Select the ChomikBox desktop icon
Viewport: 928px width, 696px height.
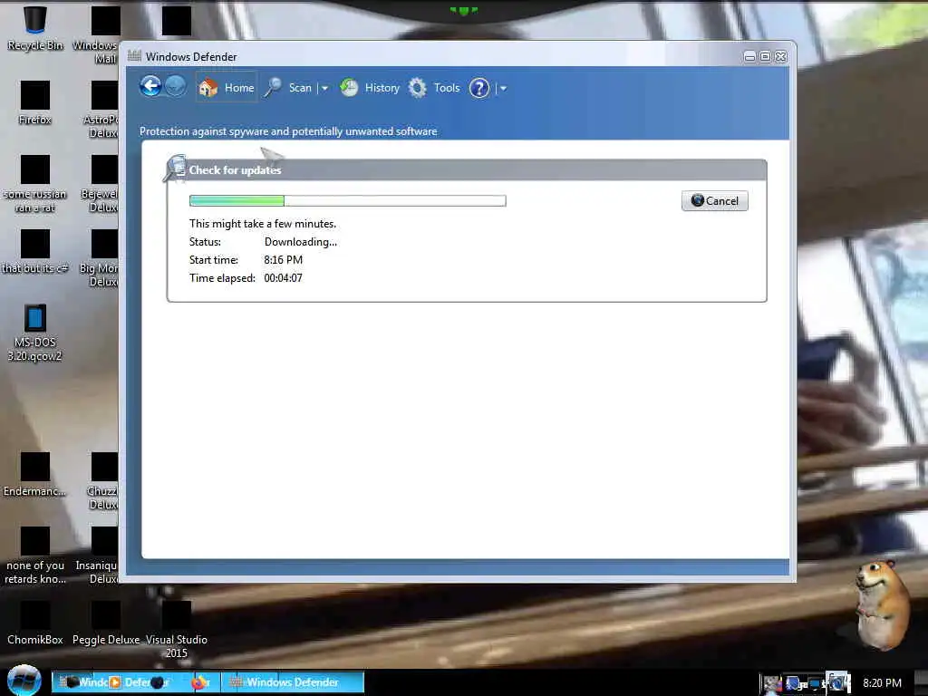[35, 623]
